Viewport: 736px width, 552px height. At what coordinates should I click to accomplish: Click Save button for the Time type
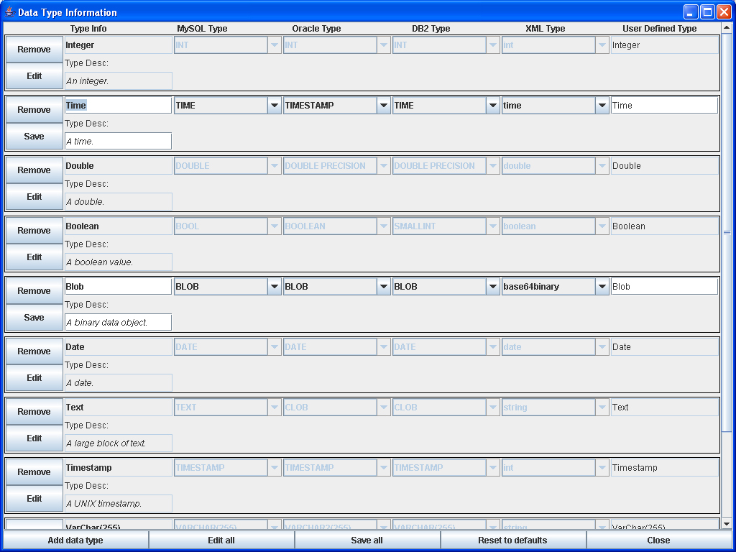[34, 137]
